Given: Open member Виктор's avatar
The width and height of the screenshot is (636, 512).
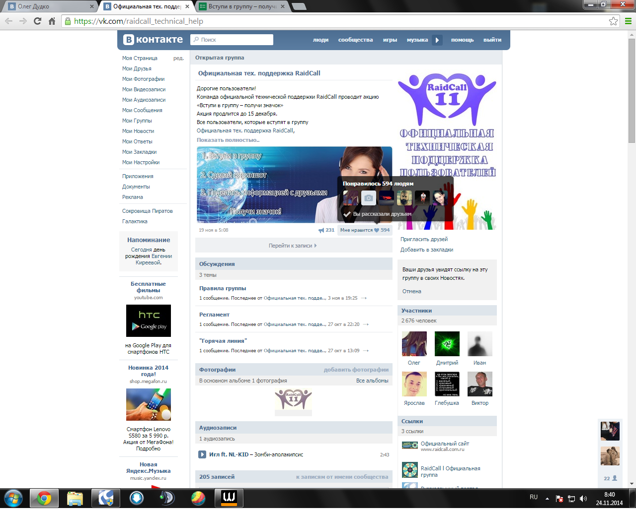Looking at the screenshot, I should (x=480, y=384).
